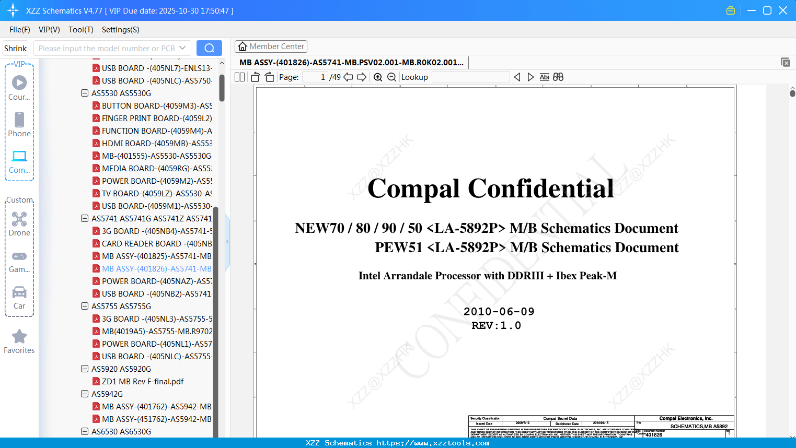Select MB ASSY-(401826)-AS5741 tree entry
This screenshot has width=796, height=448.
[x=152, y=269]
